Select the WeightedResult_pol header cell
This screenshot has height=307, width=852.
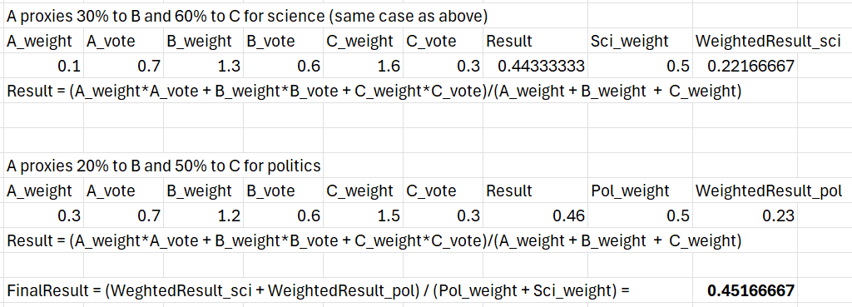coord(771,191)
